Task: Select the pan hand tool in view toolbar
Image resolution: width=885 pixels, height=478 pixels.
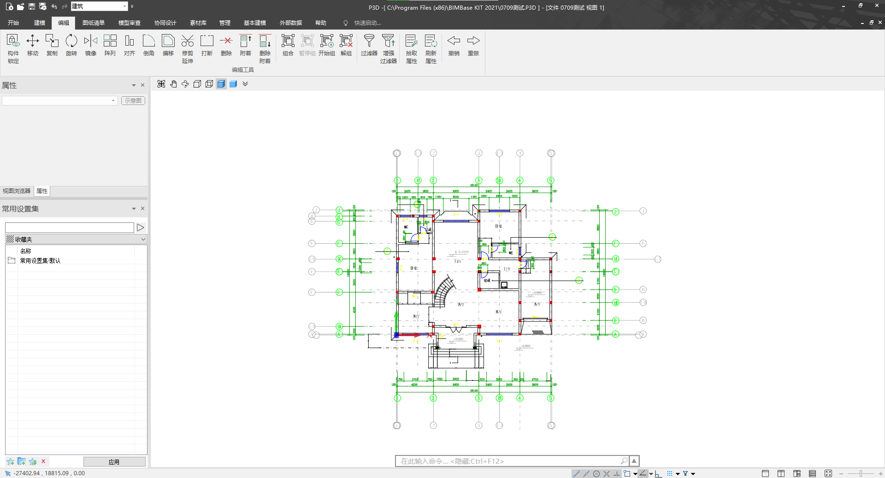Action: click(x=173, y=84)
